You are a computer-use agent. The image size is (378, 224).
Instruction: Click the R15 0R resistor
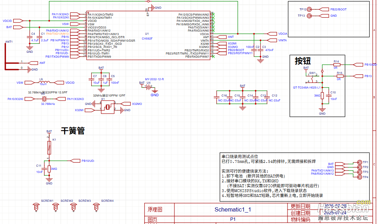[340, 76]
